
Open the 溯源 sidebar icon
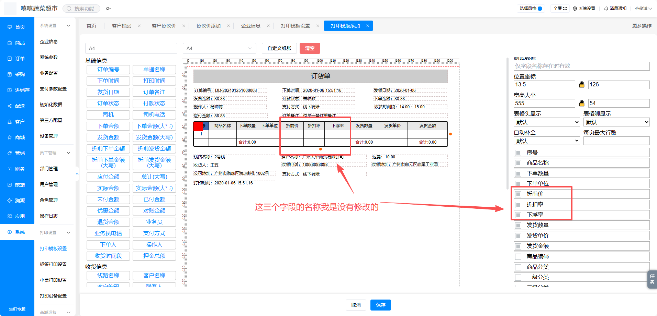point(10,200)
